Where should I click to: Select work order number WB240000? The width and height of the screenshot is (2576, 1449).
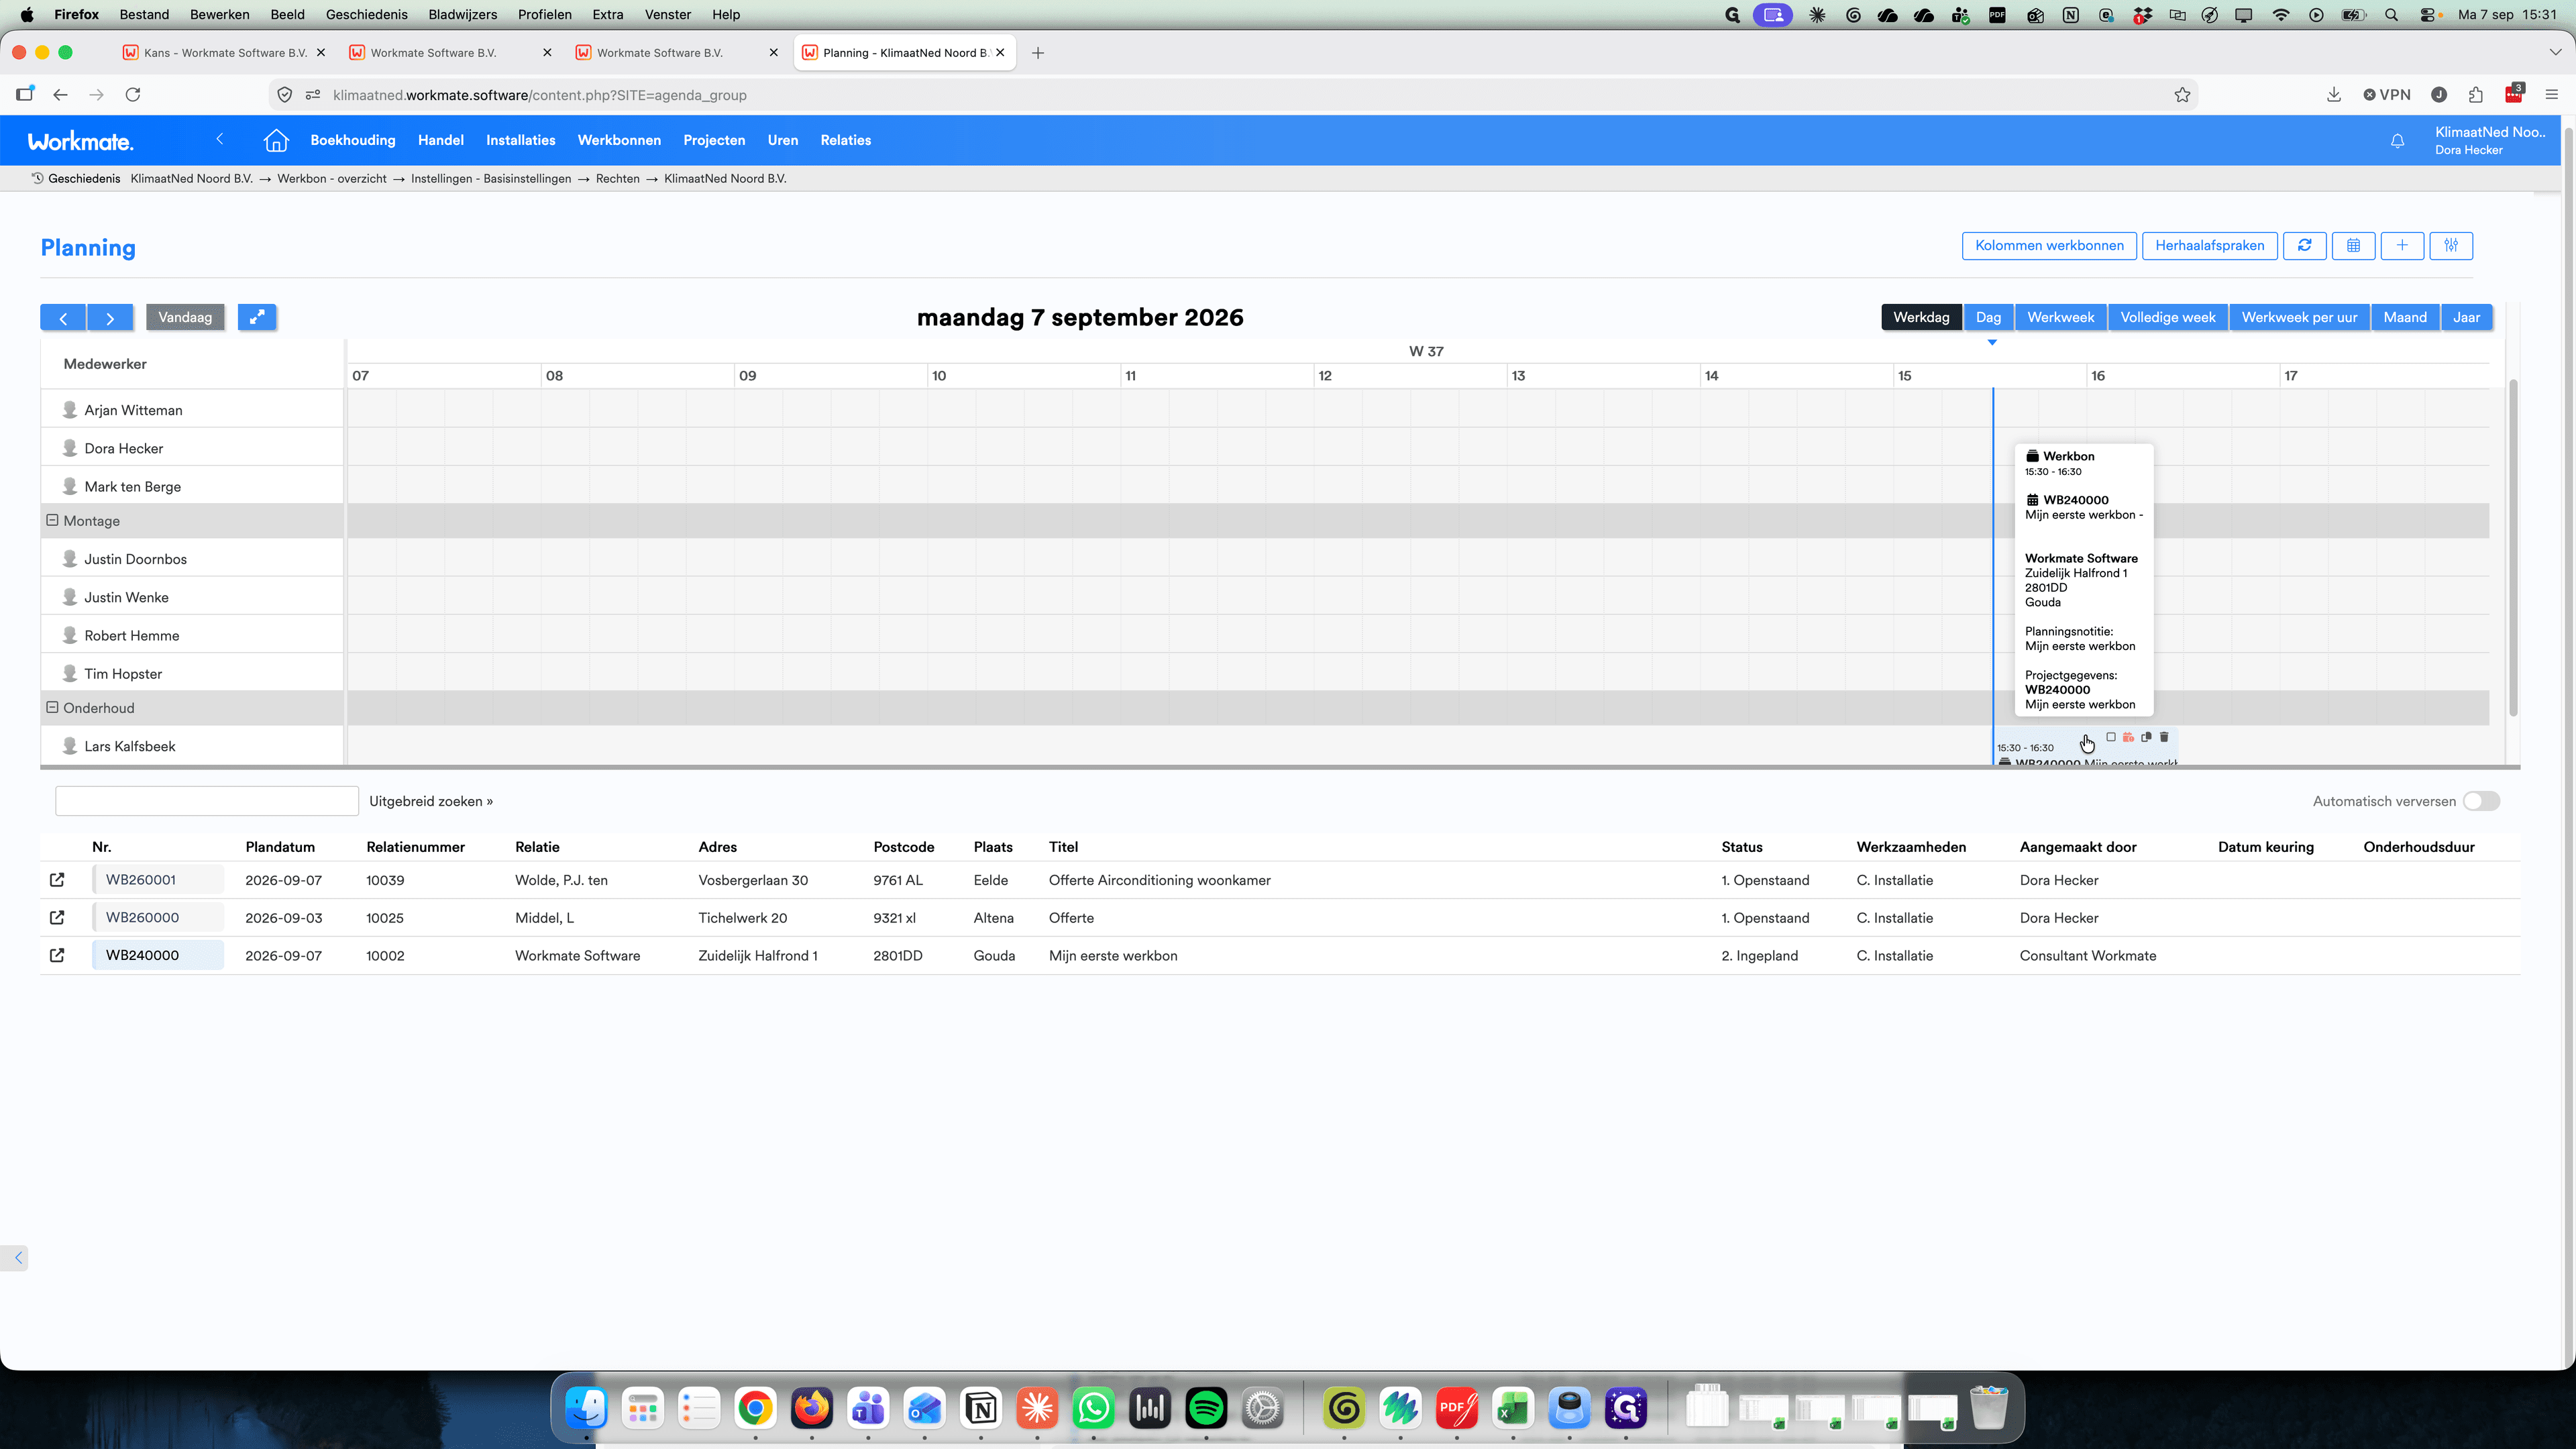158,956
